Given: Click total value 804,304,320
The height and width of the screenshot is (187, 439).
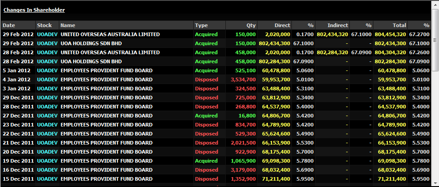Looking at the screenshot, I should point(391,52).
